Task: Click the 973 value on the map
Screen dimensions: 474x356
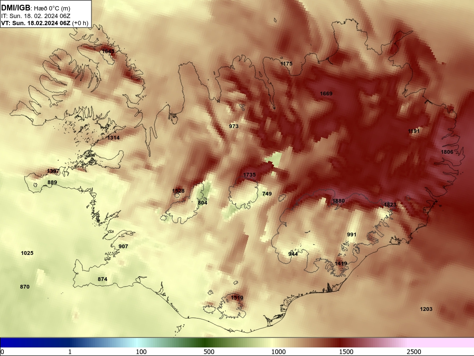Action: click(x=234, y=126)
